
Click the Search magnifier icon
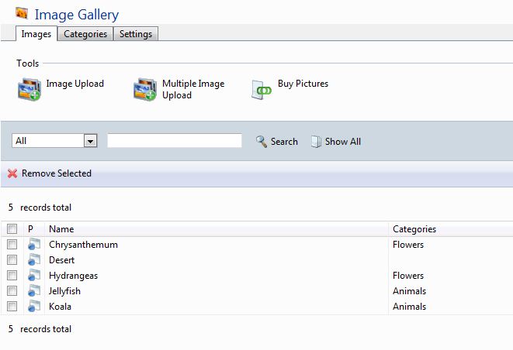(x=262, y=142)
